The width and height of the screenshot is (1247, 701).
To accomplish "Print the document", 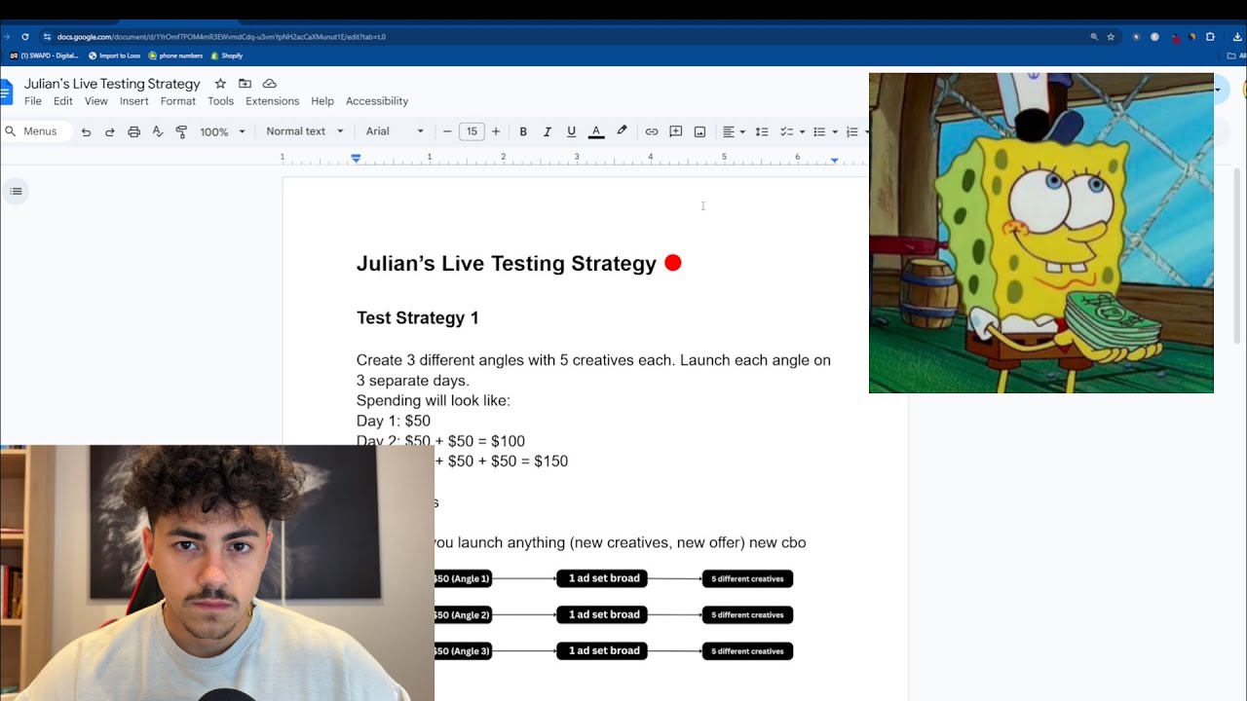I will (133, 131).
